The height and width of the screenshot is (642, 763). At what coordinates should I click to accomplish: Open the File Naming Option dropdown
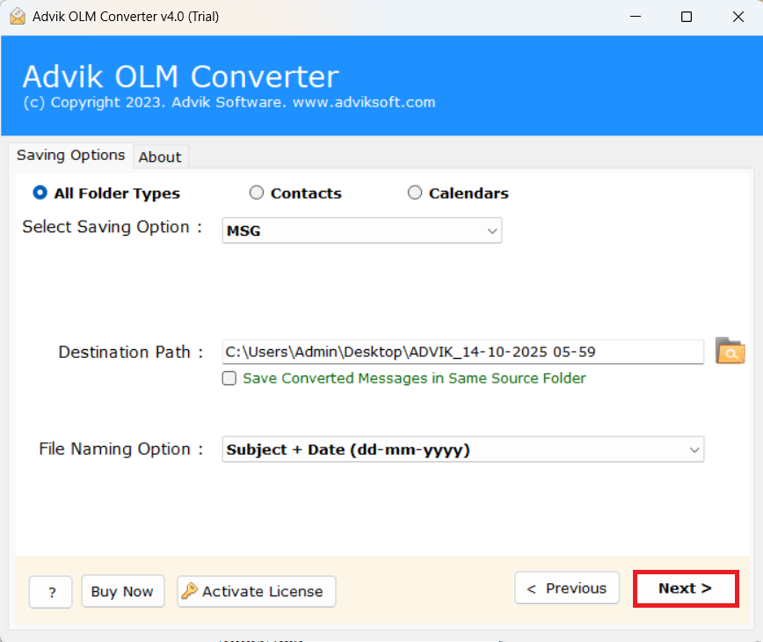[x=463, y=449]
